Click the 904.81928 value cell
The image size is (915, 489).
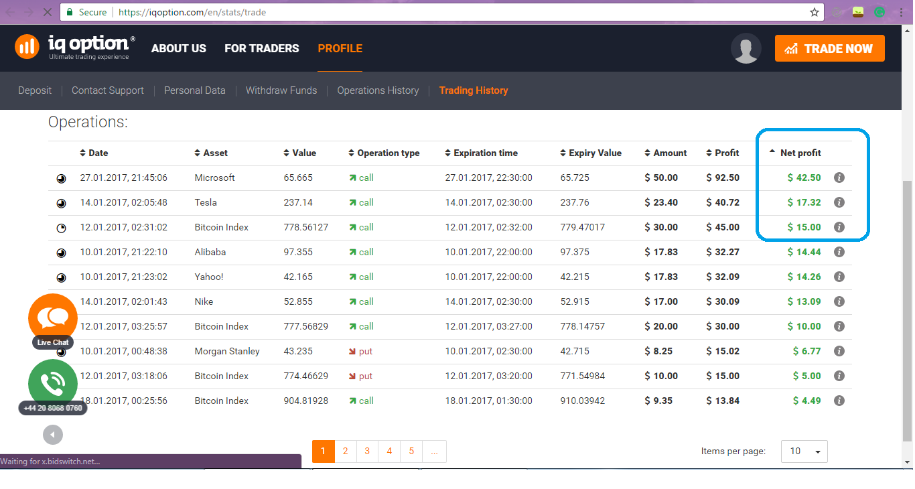tap(306, 401)
